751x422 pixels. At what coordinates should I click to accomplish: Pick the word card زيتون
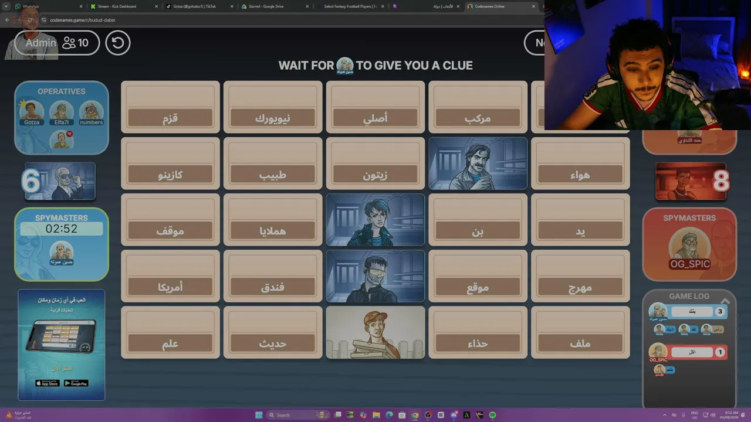pos(375,164)
